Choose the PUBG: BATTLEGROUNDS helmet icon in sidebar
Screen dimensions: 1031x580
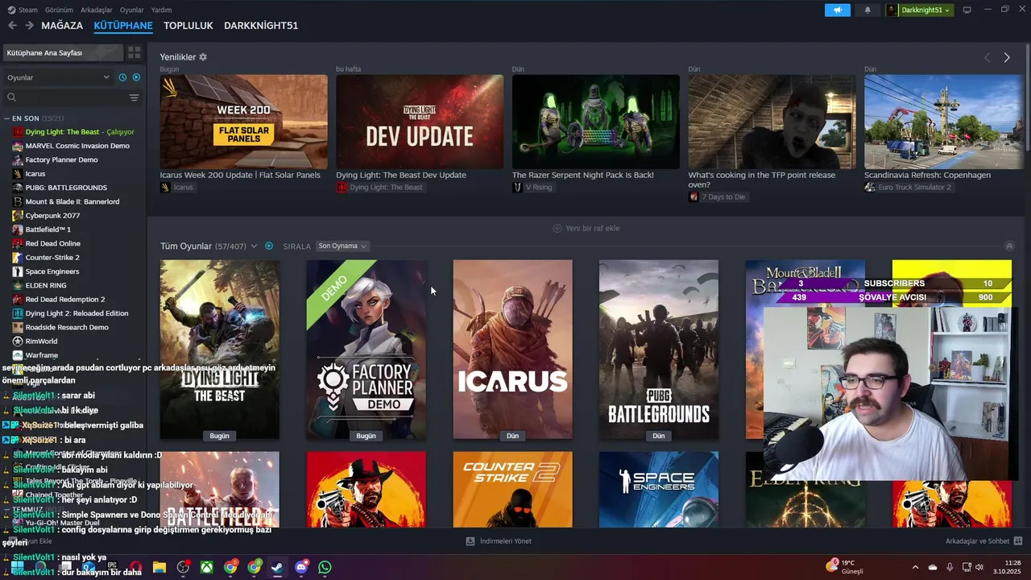pyautogui.click(x=18, y=188)
